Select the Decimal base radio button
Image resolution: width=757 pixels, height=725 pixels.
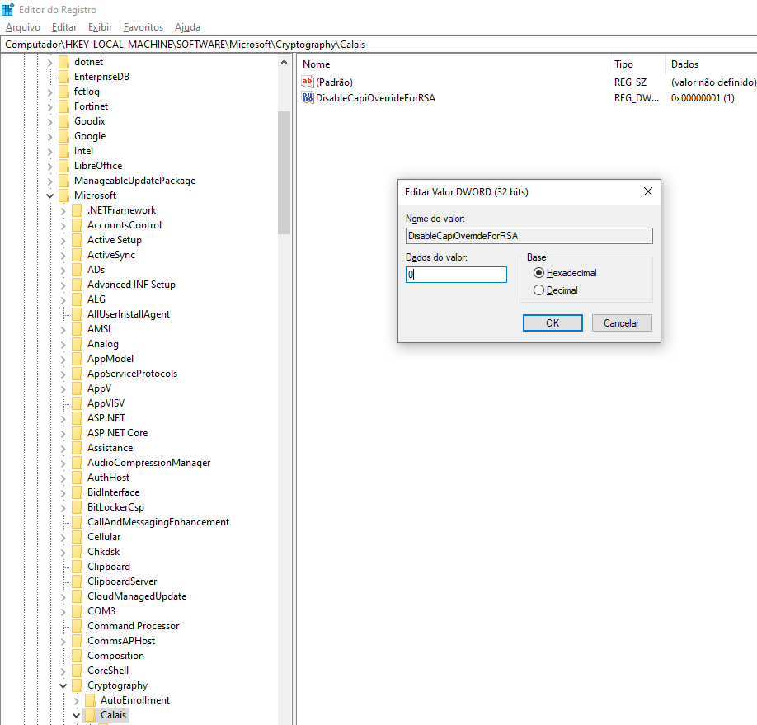[538, 290]
